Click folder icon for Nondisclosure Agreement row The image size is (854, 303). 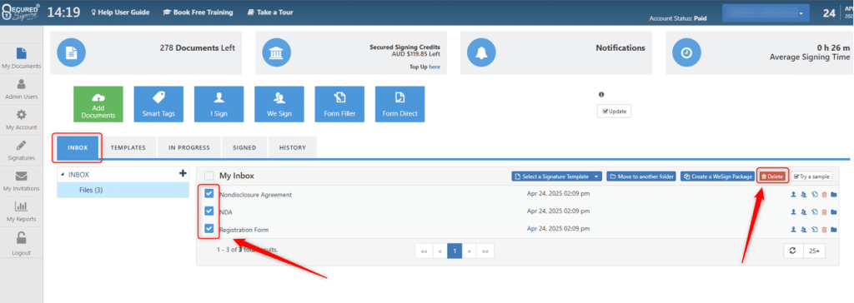point(834,195)
